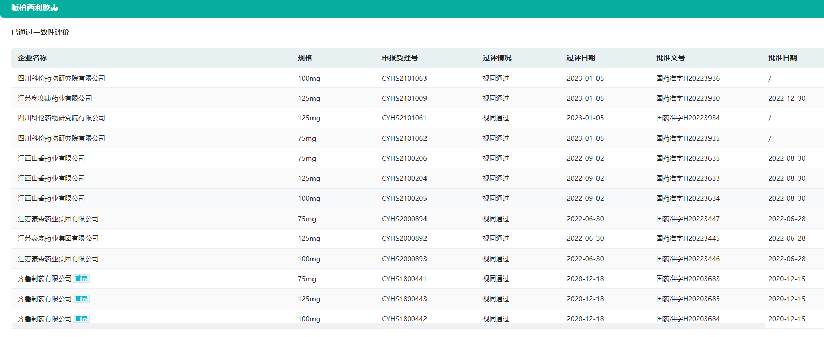Click company name 江苏奥赛康药业有限公司
This screenshot has height=337, width=824.
(55, 98)
